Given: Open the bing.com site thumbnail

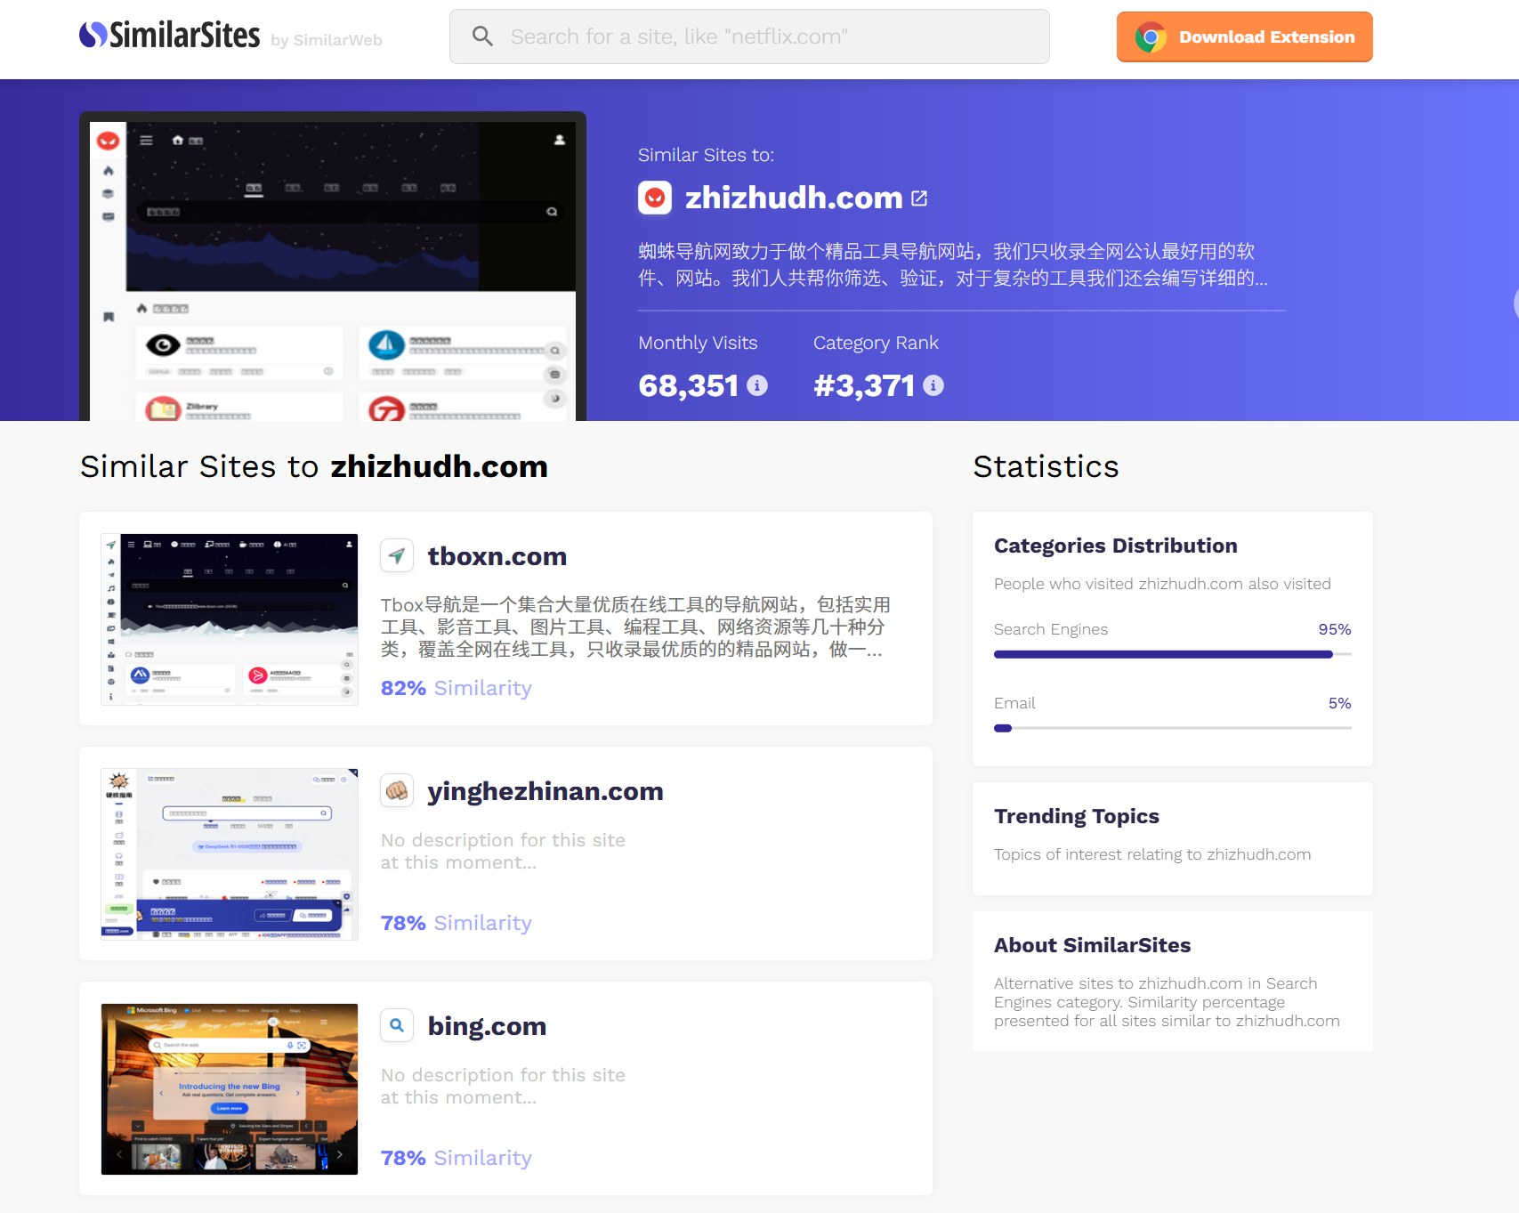Looking at the screenshot, I should click(x=230, y=1089).
